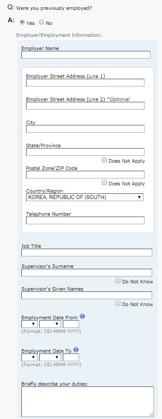This screenshot has height=419, width=162.
Task: Click the Employment Date From year box
Action: [x=71, y=324]
